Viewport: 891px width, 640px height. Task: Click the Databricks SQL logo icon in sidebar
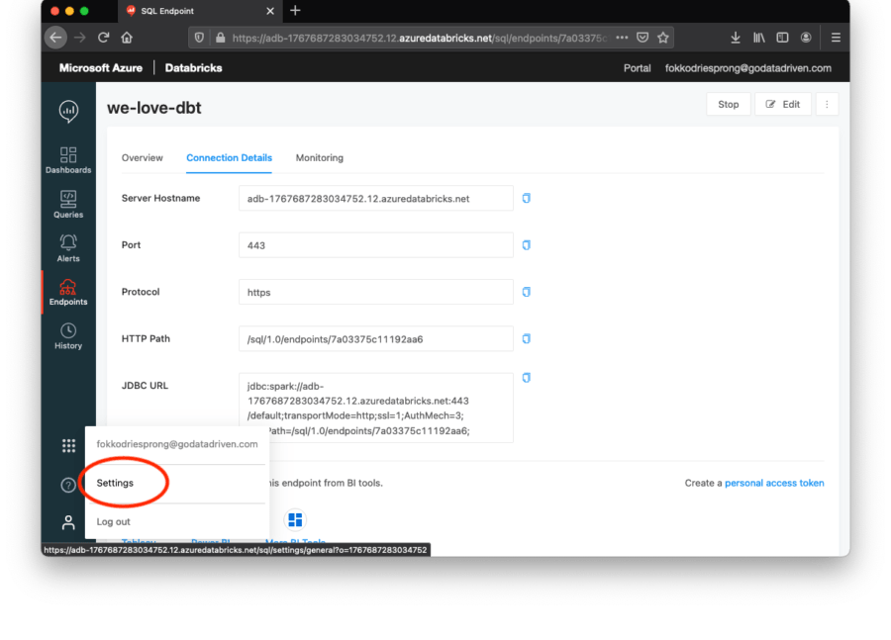click(68, 112)
